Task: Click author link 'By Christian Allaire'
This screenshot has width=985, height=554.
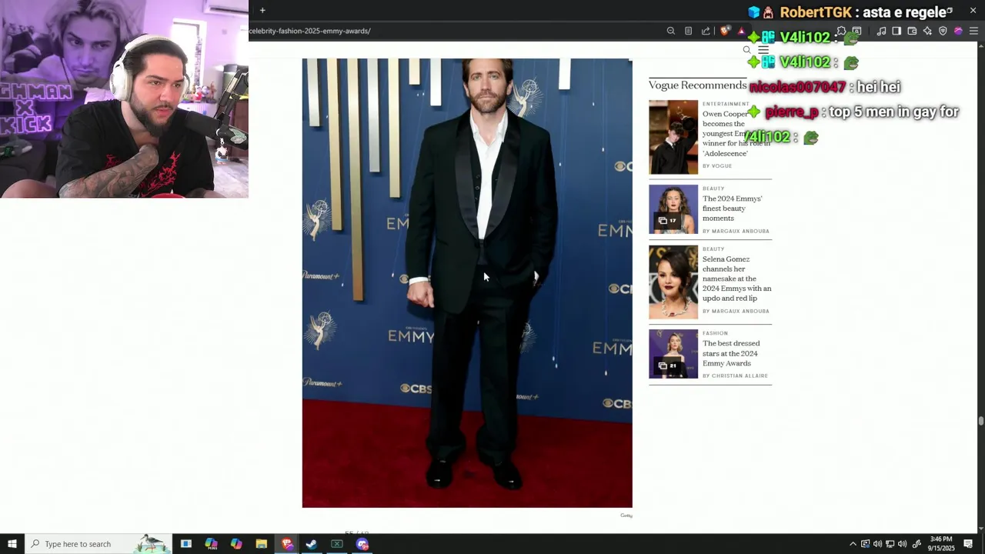Action: 735,376
